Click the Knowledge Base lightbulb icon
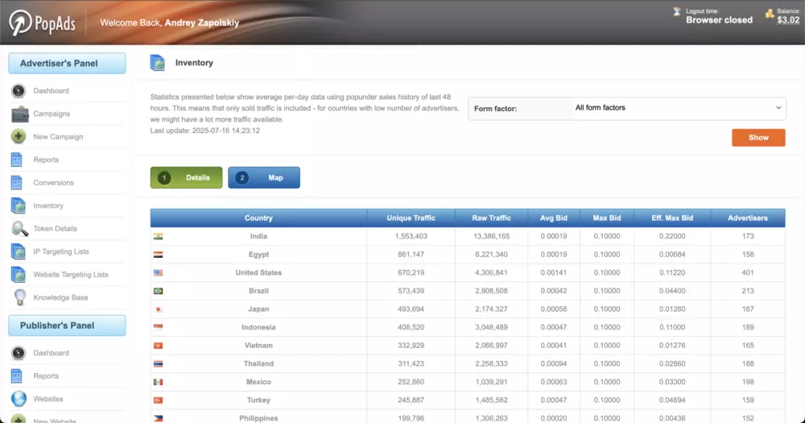This screenshot has width=805, height=423. coord(19,297)
